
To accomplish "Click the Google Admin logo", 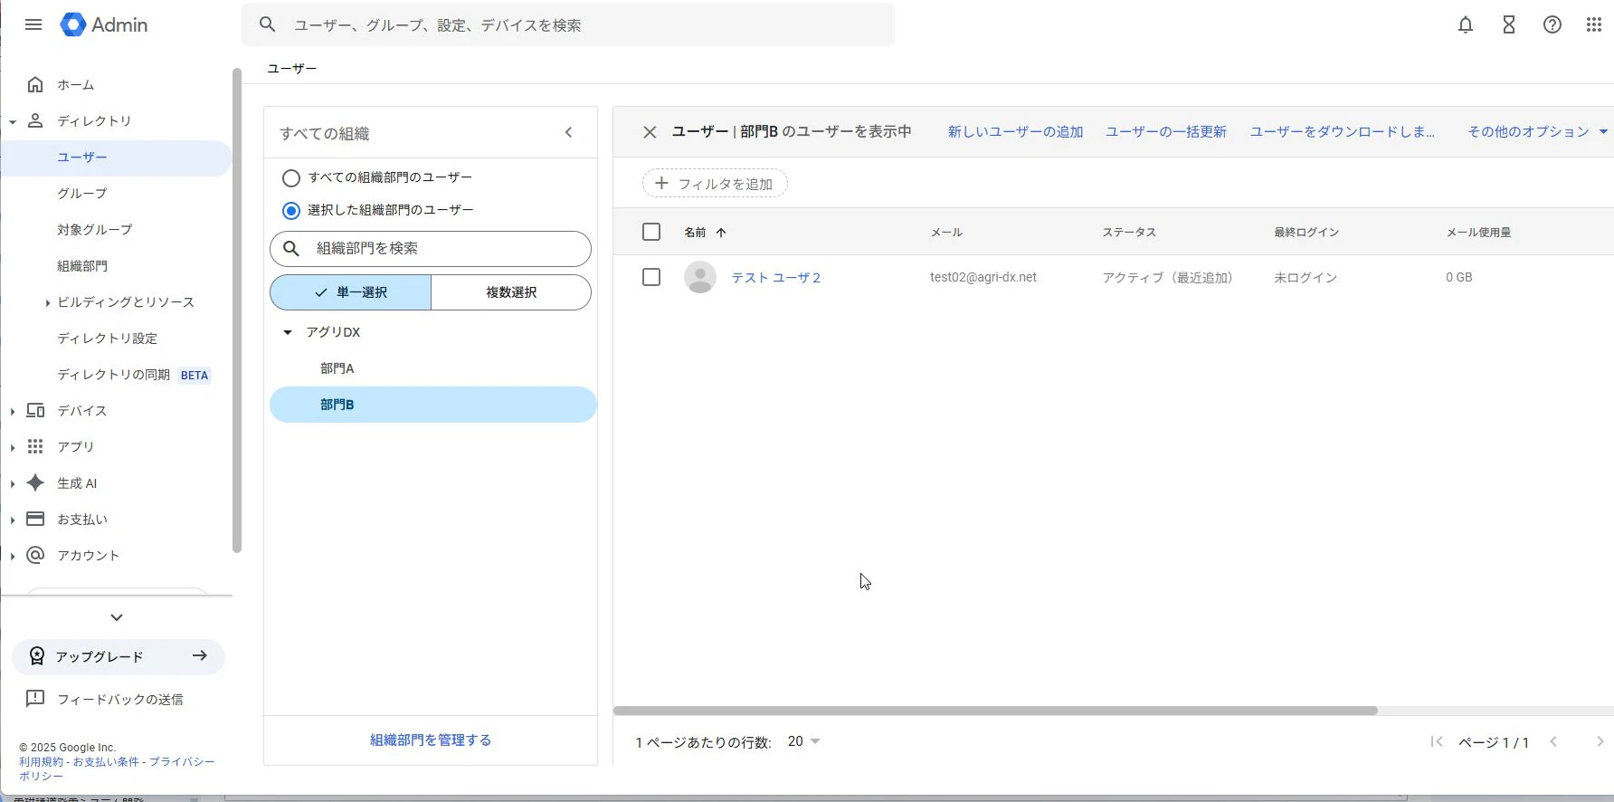I will 104,24.
